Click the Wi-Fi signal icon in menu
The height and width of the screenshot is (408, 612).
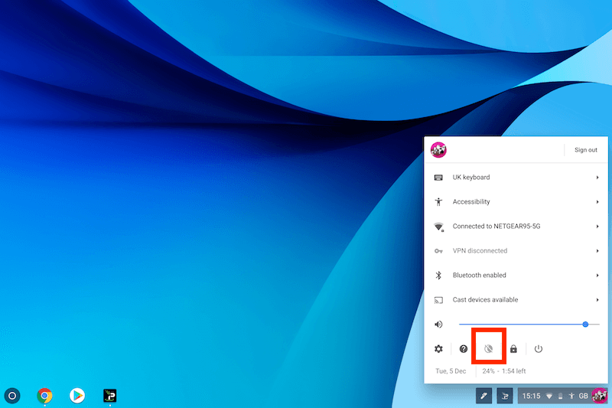pyautogui.click(x=438, y=227)
